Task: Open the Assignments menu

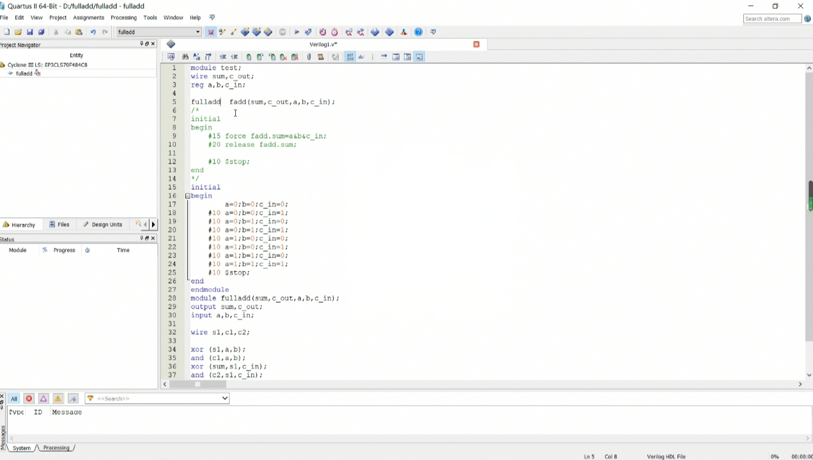Action: (89, 18)
